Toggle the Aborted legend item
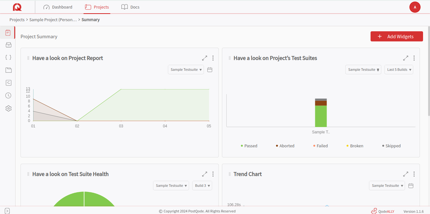The height and width of the screenshot is (214, 430). click(x=285, y=146)
